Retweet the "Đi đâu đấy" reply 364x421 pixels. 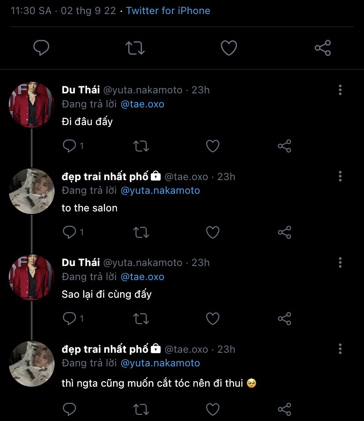coord(141,146)
